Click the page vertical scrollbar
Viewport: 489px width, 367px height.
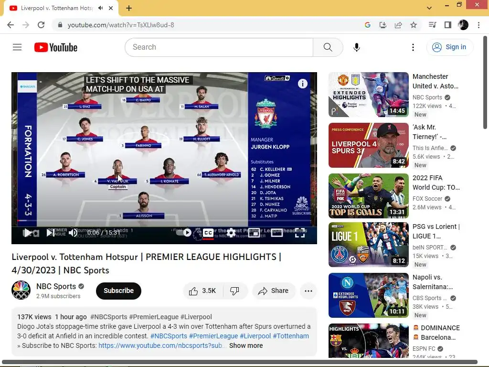[x=485, y=82]
